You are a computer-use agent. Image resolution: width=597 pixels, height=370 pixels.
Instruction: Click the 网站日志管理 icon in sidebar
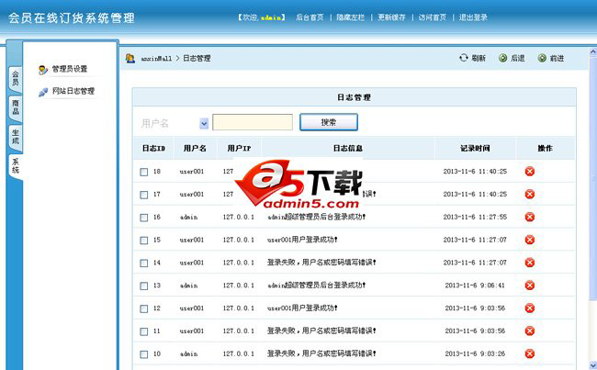[43, 92]
